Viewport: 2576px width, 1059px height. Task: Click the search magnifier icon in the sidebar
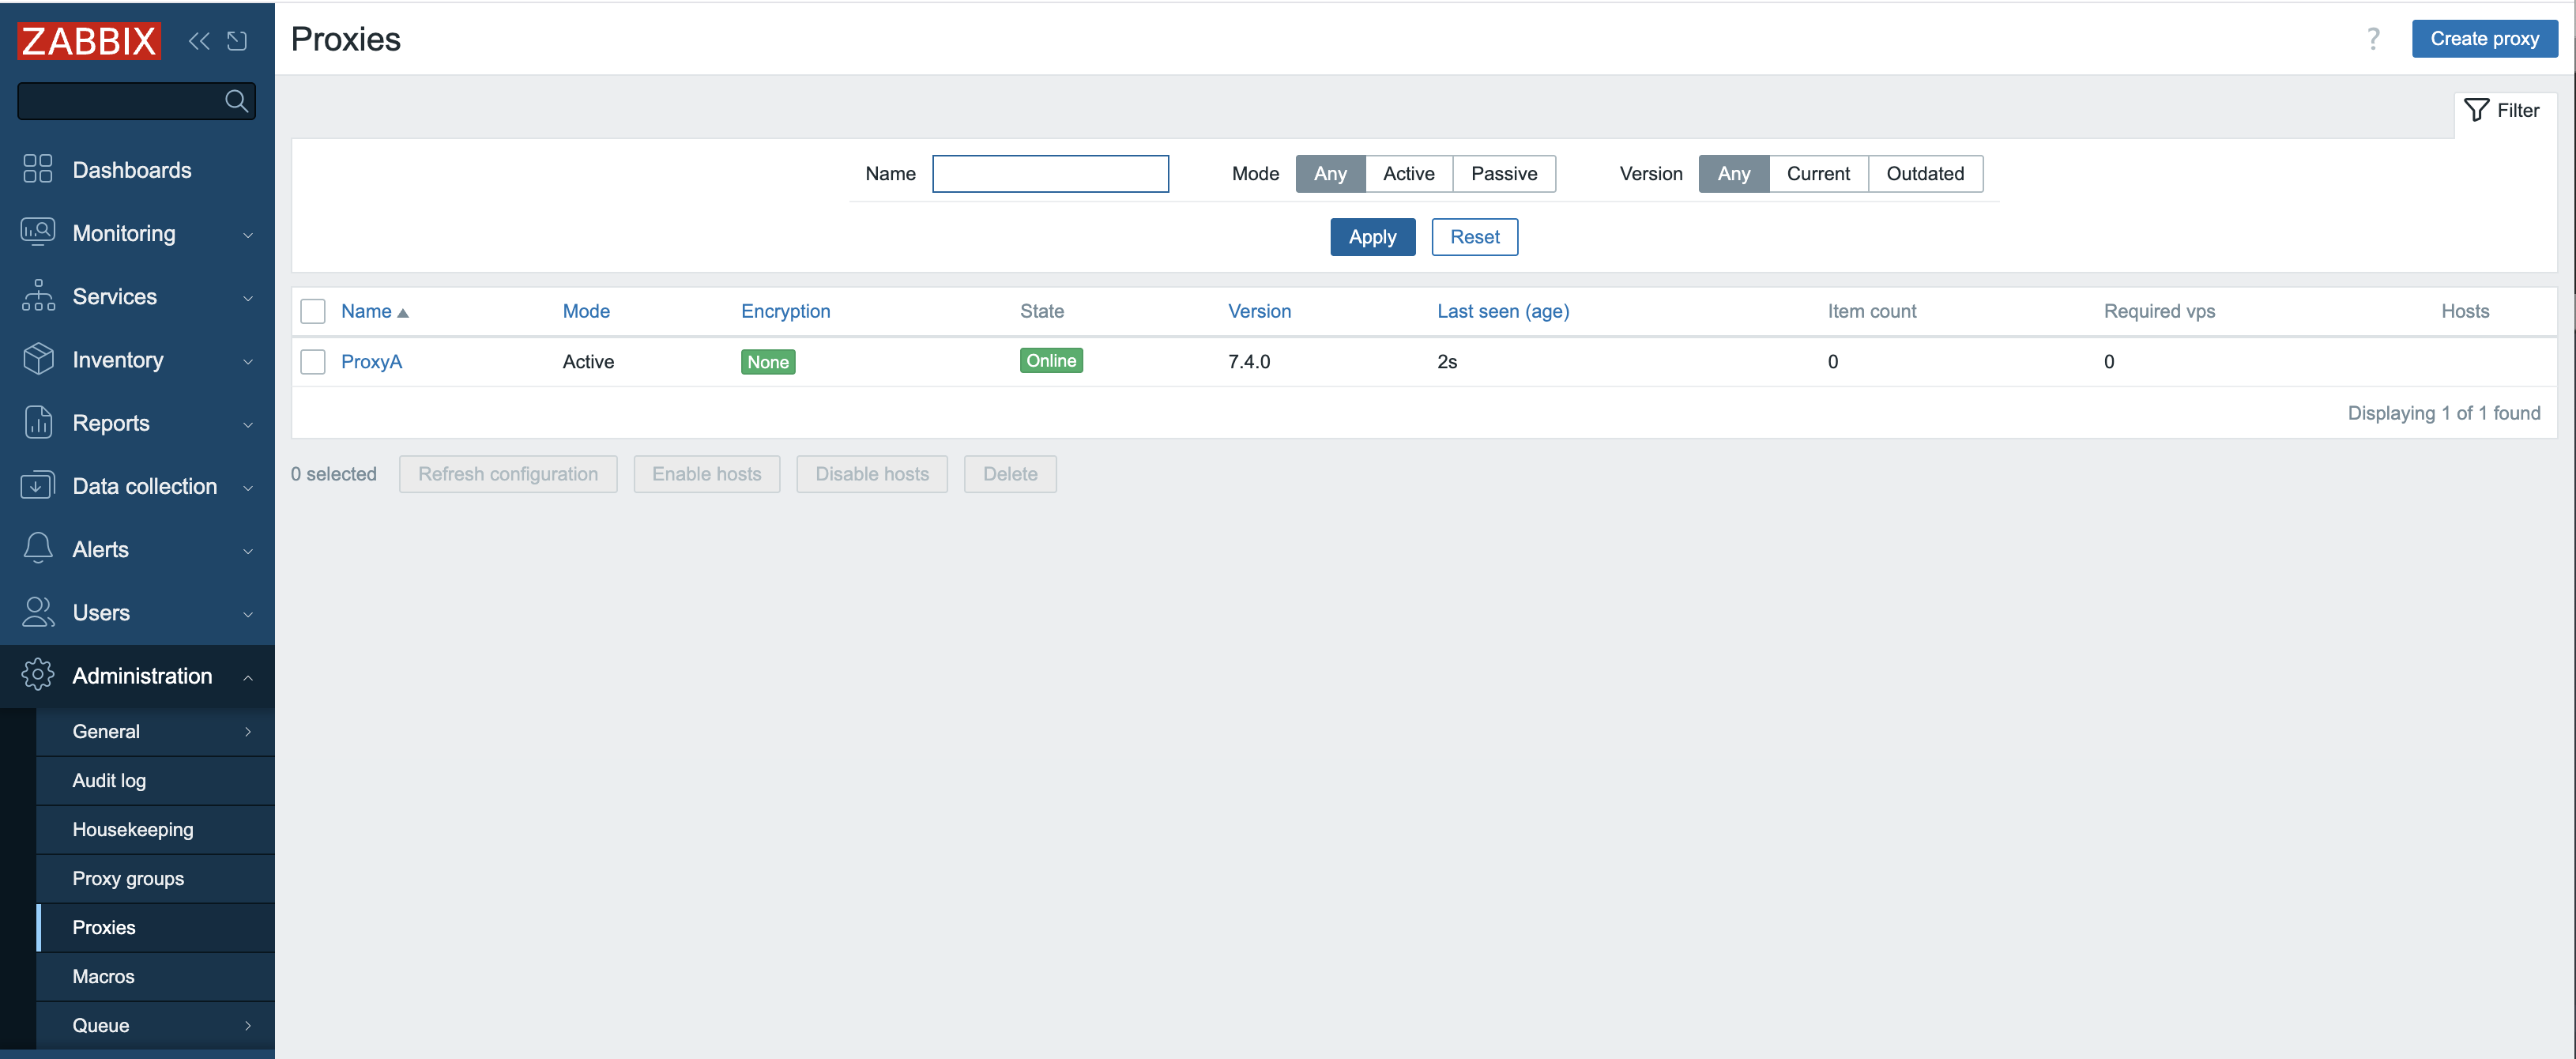point(236,101)
